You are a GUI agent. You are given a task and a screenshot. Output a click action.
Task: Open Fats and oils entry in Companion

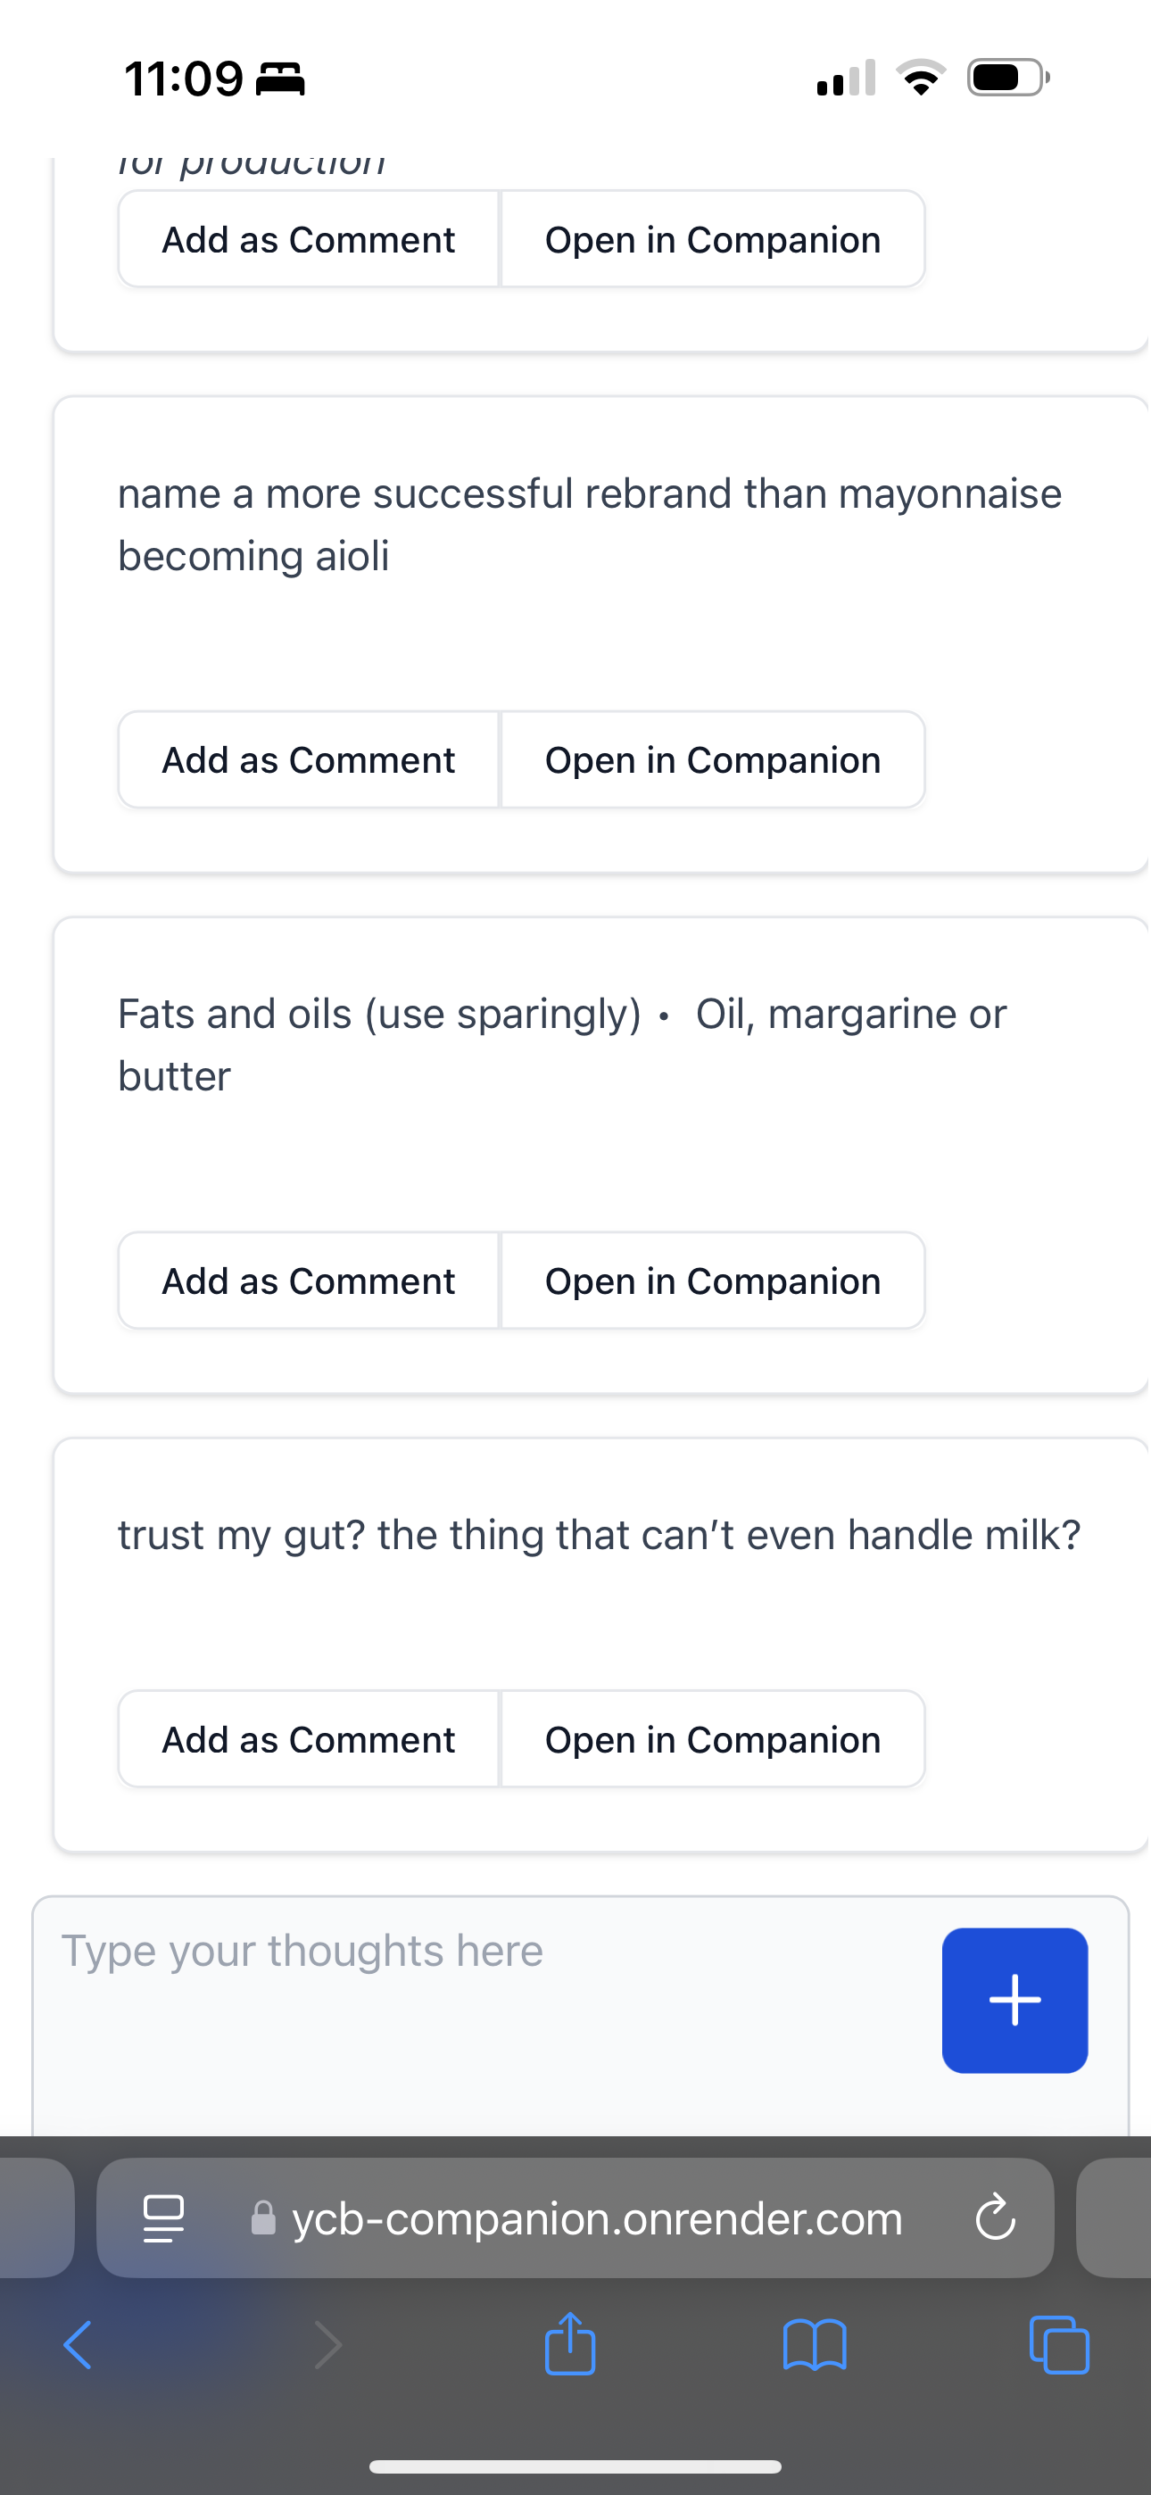pos(713,1281)
